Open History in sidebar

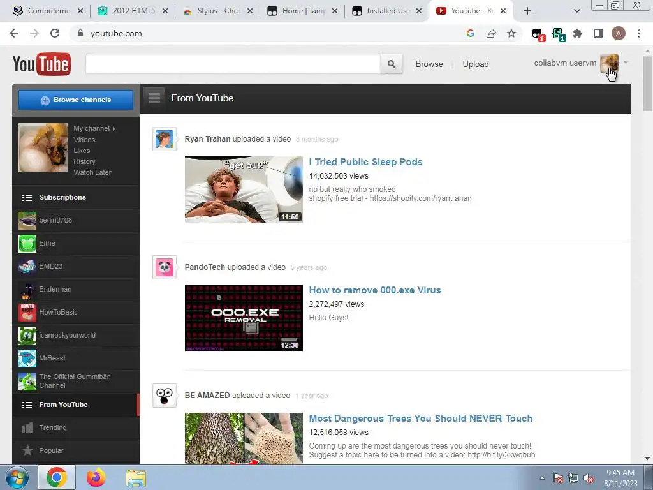pos(85,161)
